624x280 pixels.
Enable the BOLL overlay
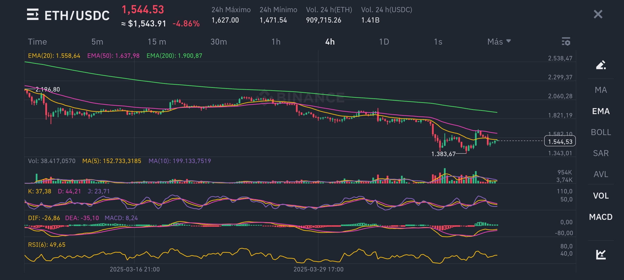[600, 132]
